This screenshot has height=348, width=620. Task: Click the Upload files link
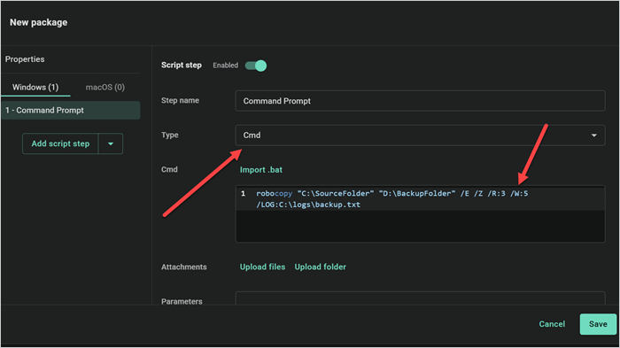(x=262, y=267)
